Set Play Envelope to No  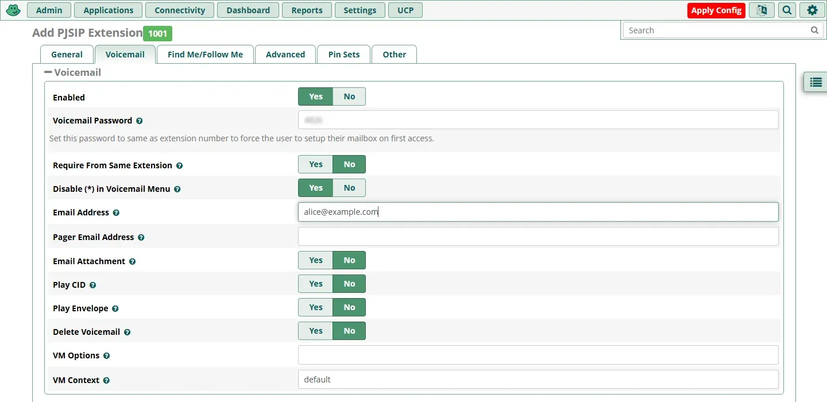pos(349,307)
